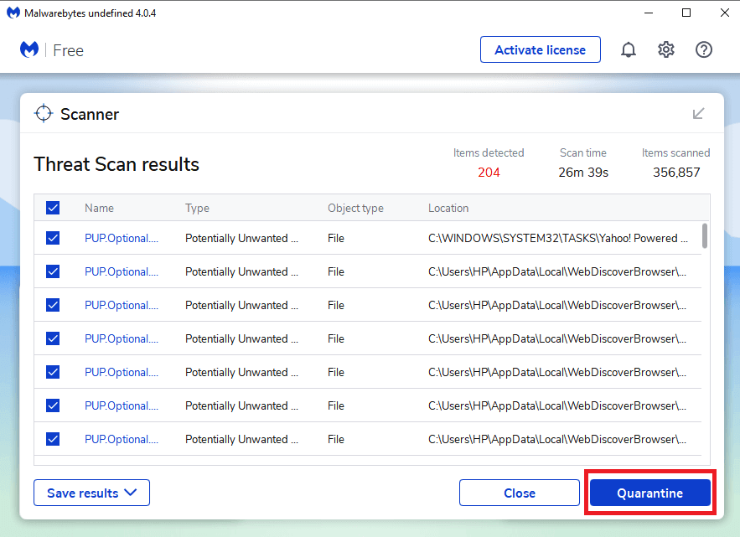Minimize the Malwarebytes window
Viewport: 740px width, 537px height.
pyautogui.click(x=649, y=13)
